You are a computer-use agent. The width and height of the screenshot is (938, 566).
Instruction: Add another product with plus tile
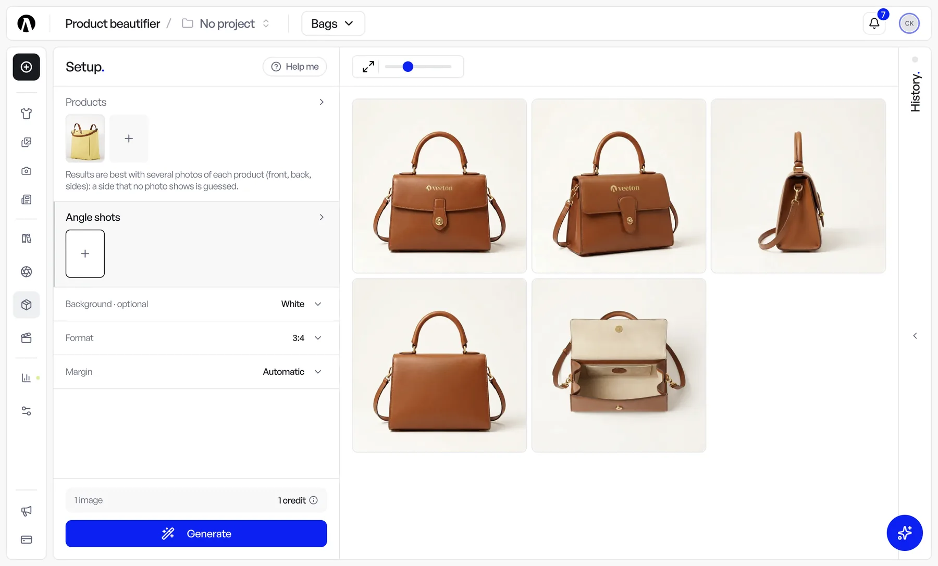click(x=129, y=139)
